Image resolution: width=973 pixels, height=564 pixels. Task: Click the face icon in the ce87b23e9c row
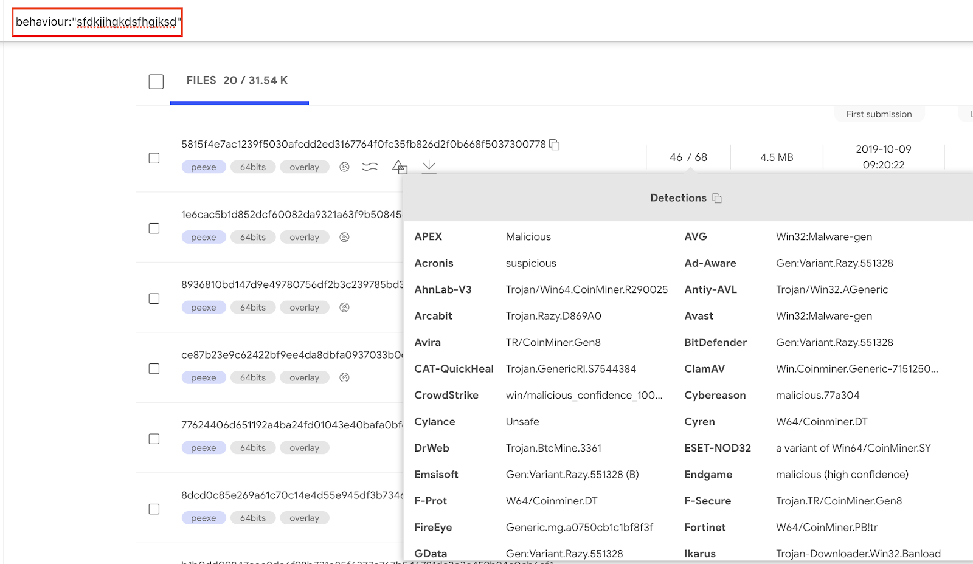pyautogui.click(x=344, y=377)
